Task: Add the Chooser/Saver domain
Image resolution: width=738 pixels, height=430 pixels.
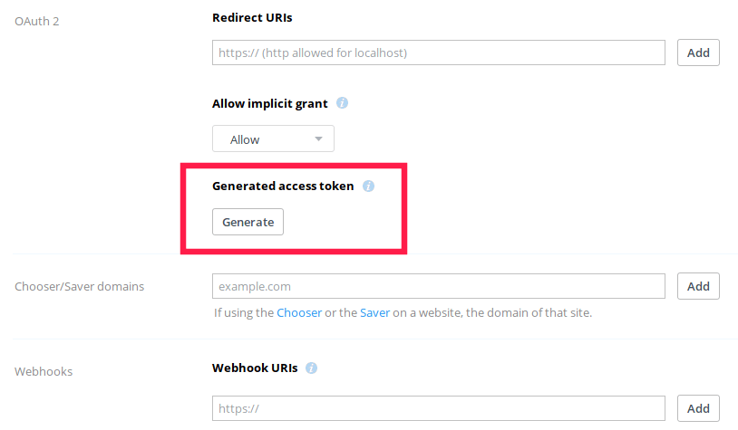Action: [698, 286]
